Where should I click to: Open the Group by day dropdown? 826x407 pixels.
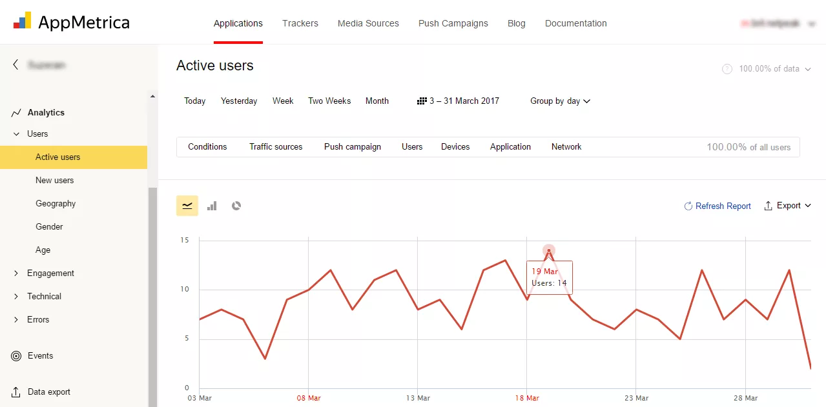[561, 101]
